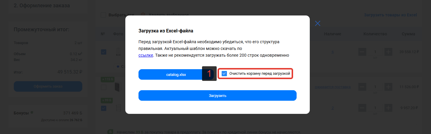The height and width of the screenshot is (134, 431).
Task: Close the Excel upload dialog with the X
Action: coord(318,24)
